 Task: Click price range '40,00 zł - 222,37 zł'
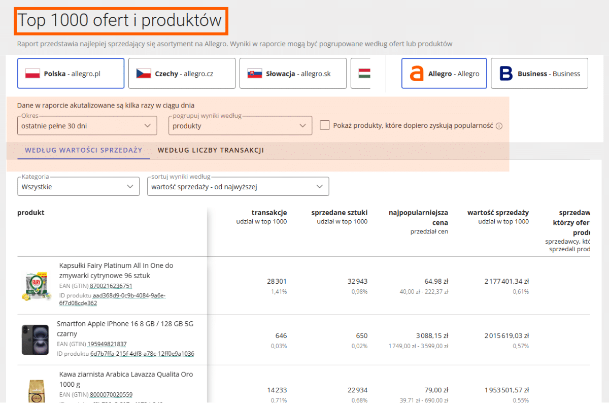424,292
